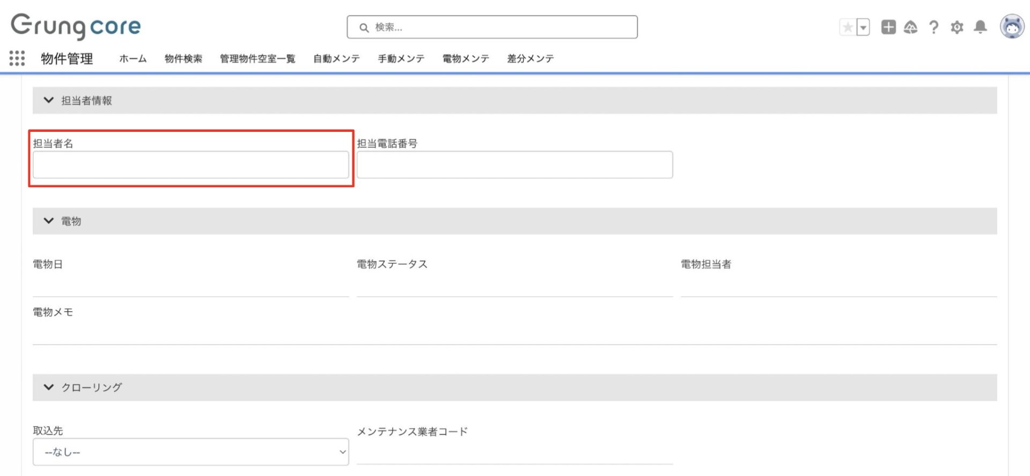Screen dimensions: 1030x476
Task: Open the 管理物件空室一覧 tab
Action: [257, 58]
